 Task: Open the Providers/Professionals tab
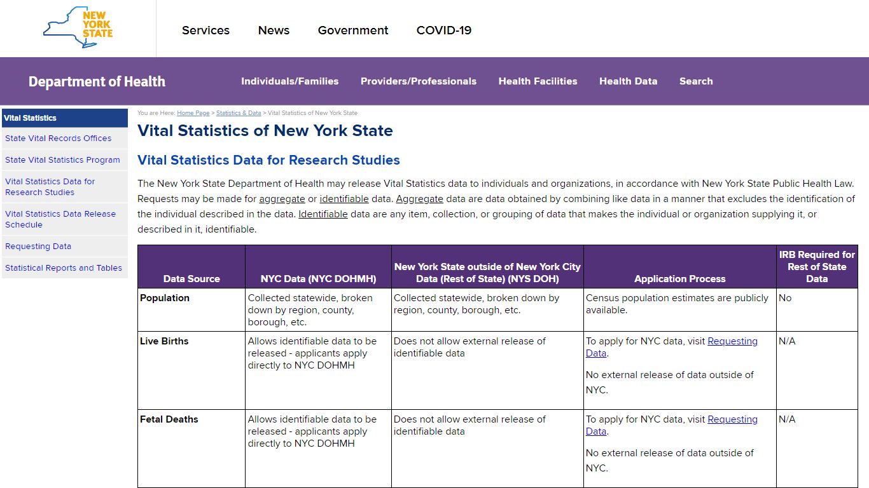419,81
